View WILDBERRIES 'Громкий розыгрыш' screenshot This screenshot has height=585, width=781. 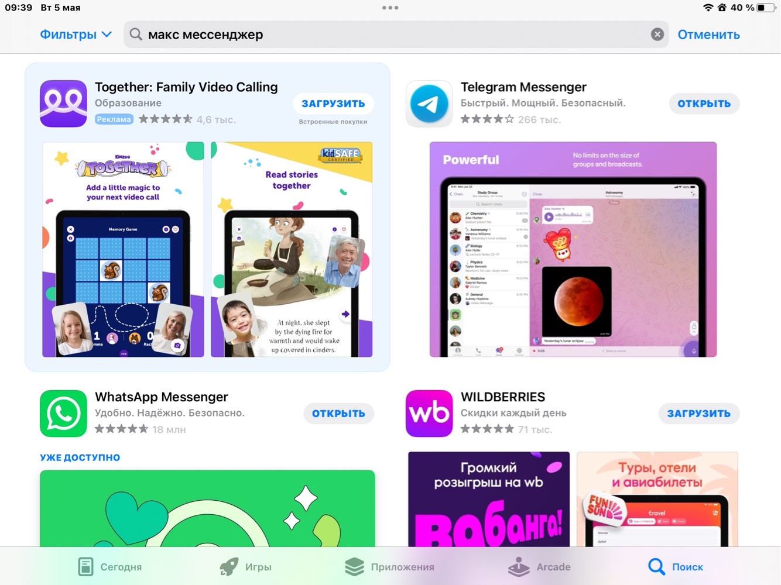(489, 499)
